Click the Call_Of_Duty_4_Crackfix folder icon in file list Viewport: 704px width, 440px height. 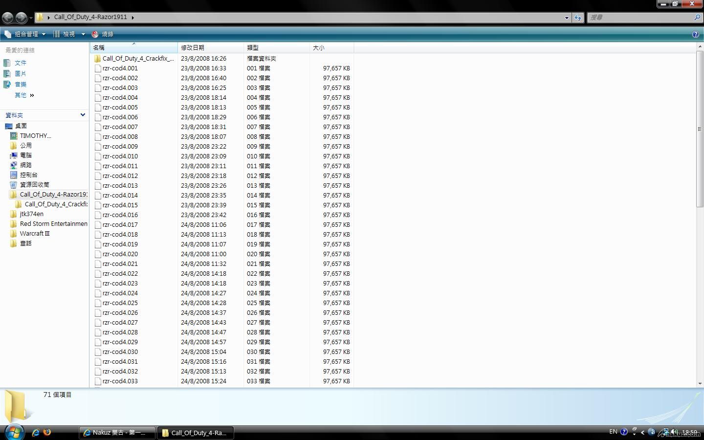98,59
